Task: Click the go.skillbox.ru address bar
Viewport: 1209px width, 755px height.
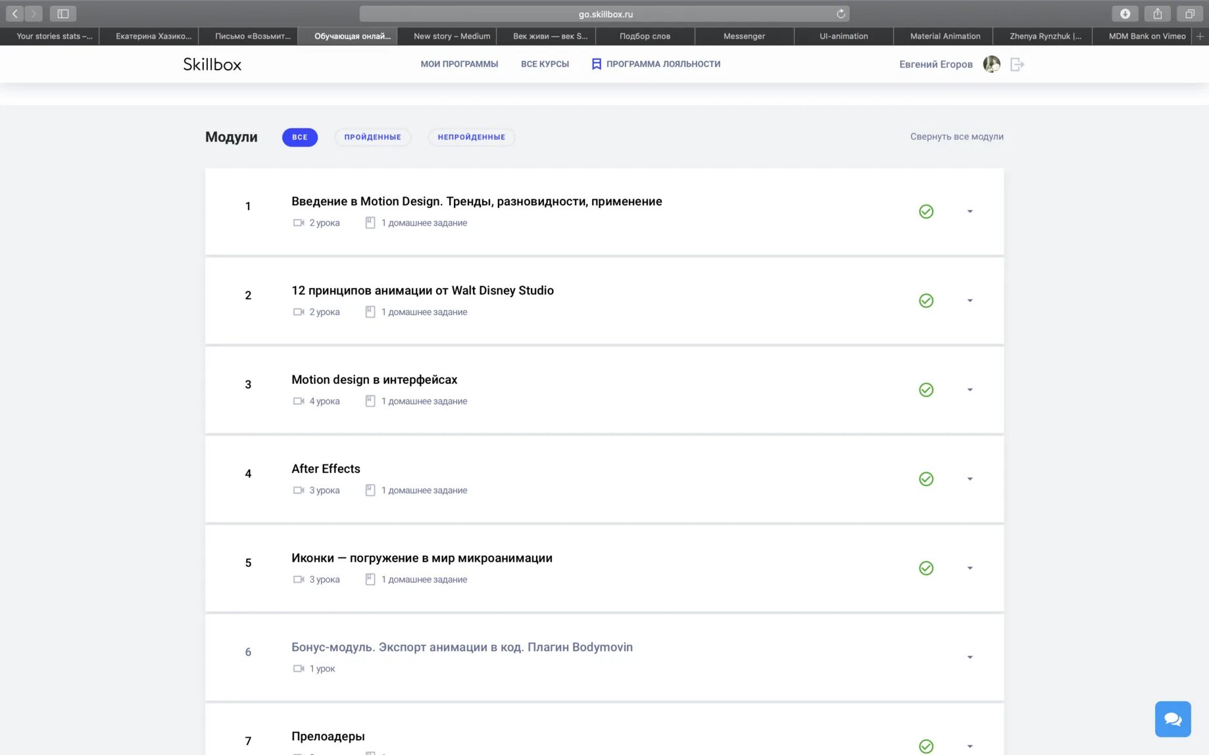Action: [604, 14]
